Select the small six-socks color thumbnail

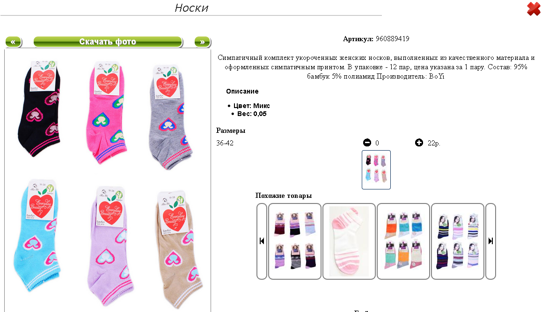click(x=376, y=170)
